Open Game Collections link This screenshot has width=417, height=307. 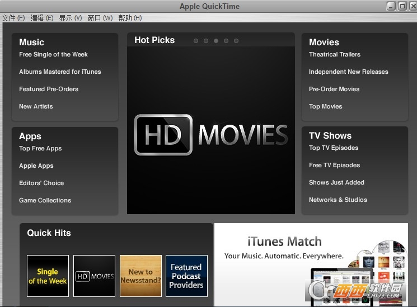45,200
